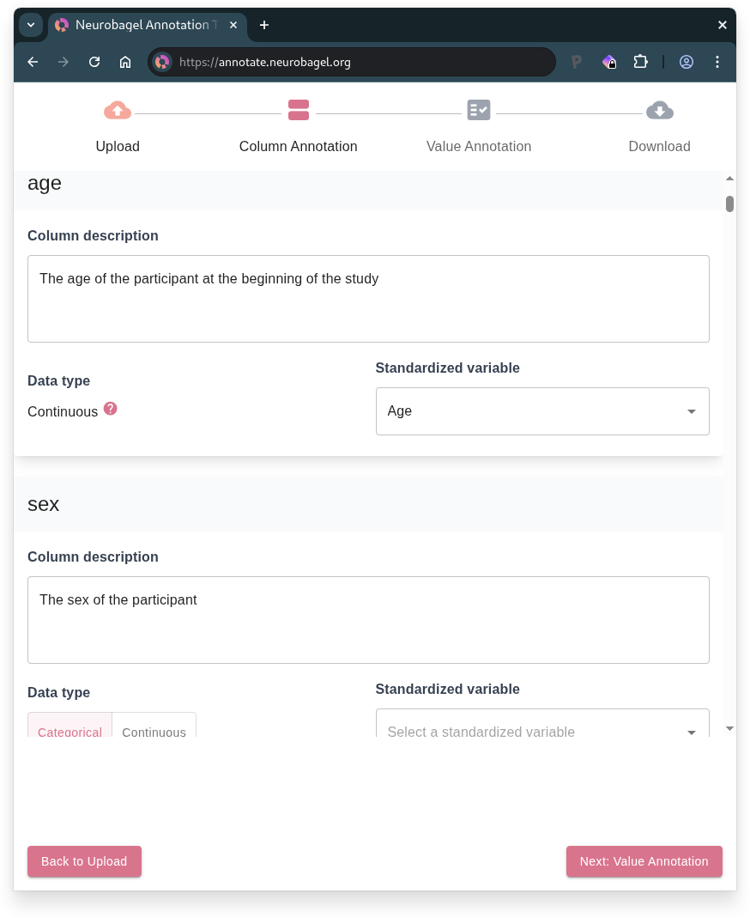Click the Value Annotation checklist icon
750x918 pixels.
tap(479, 110)
